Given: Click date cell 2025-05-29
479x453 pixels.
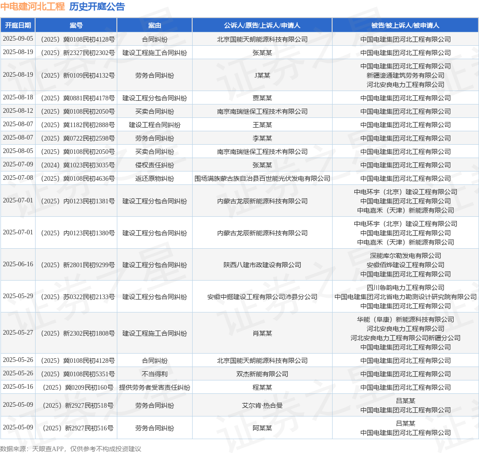Looking at the screenshot, I should pyautogui.click(x=18, y=296).
